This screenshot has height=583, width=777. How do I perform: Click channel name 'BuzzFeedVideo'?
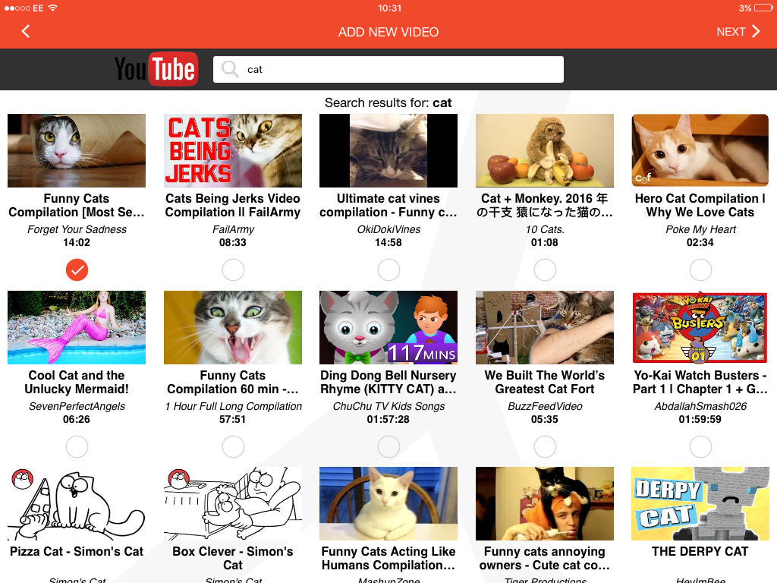tap(545, 407)
